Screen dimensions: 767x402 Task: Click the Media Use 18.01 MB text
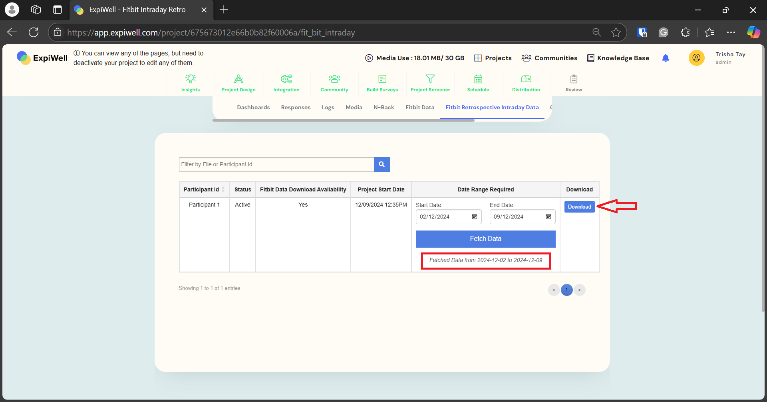[420, 58]
